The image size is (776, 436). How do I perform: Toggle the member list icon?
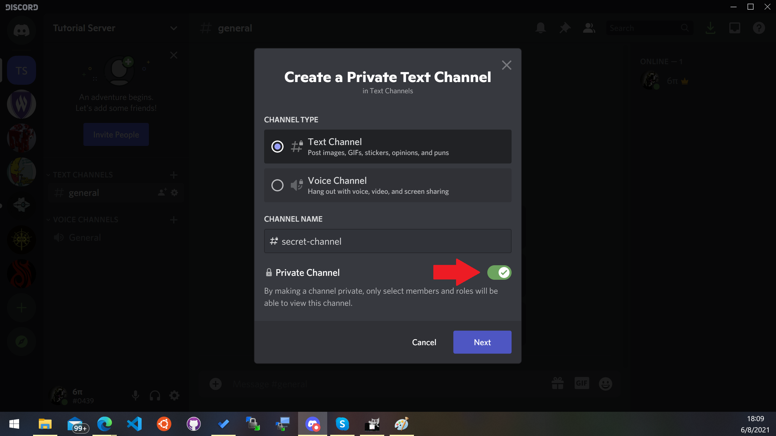point(589,28)
